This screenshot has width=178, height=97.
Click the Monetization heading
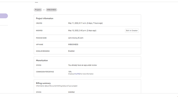42,60
